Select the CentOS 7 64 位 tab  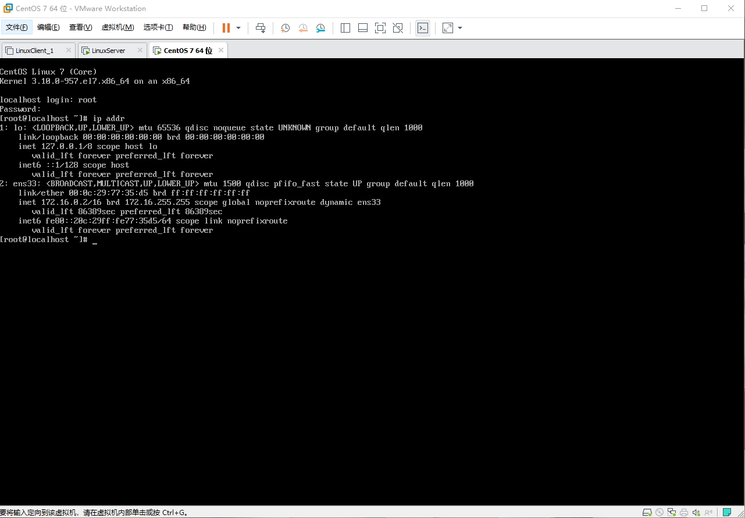click(x=188, y=51)
